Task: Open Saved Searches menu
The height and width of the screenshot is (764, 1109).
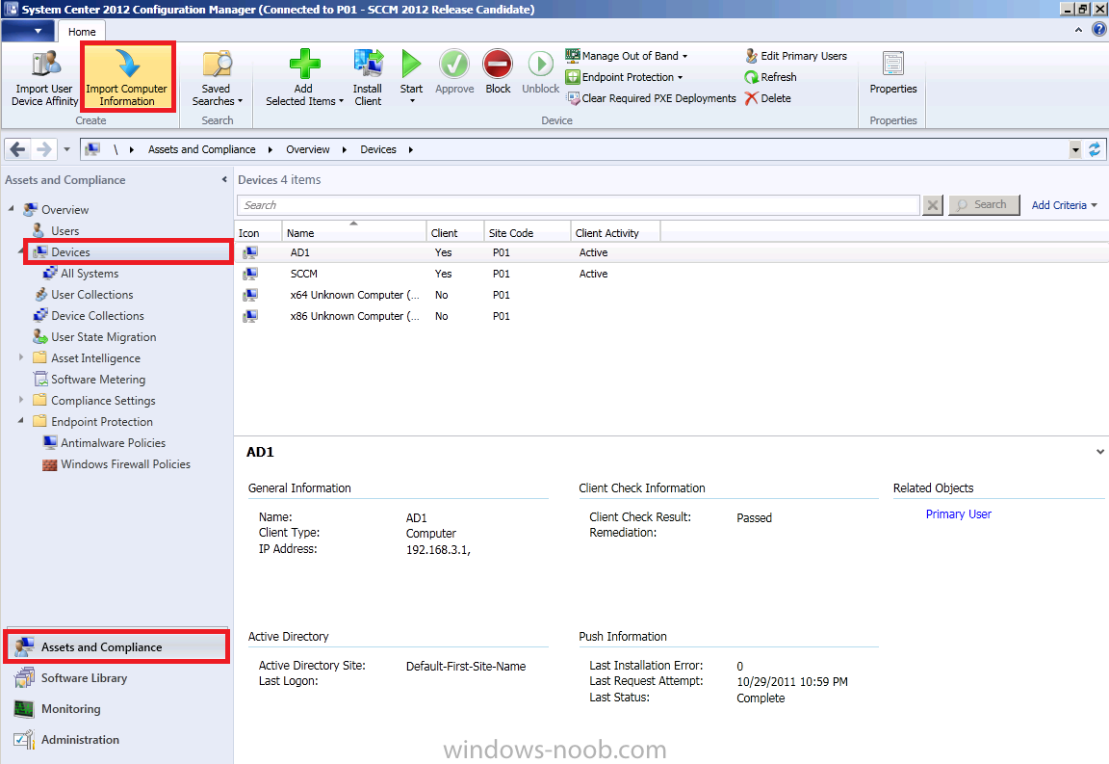Action: (x=218, y=78)
